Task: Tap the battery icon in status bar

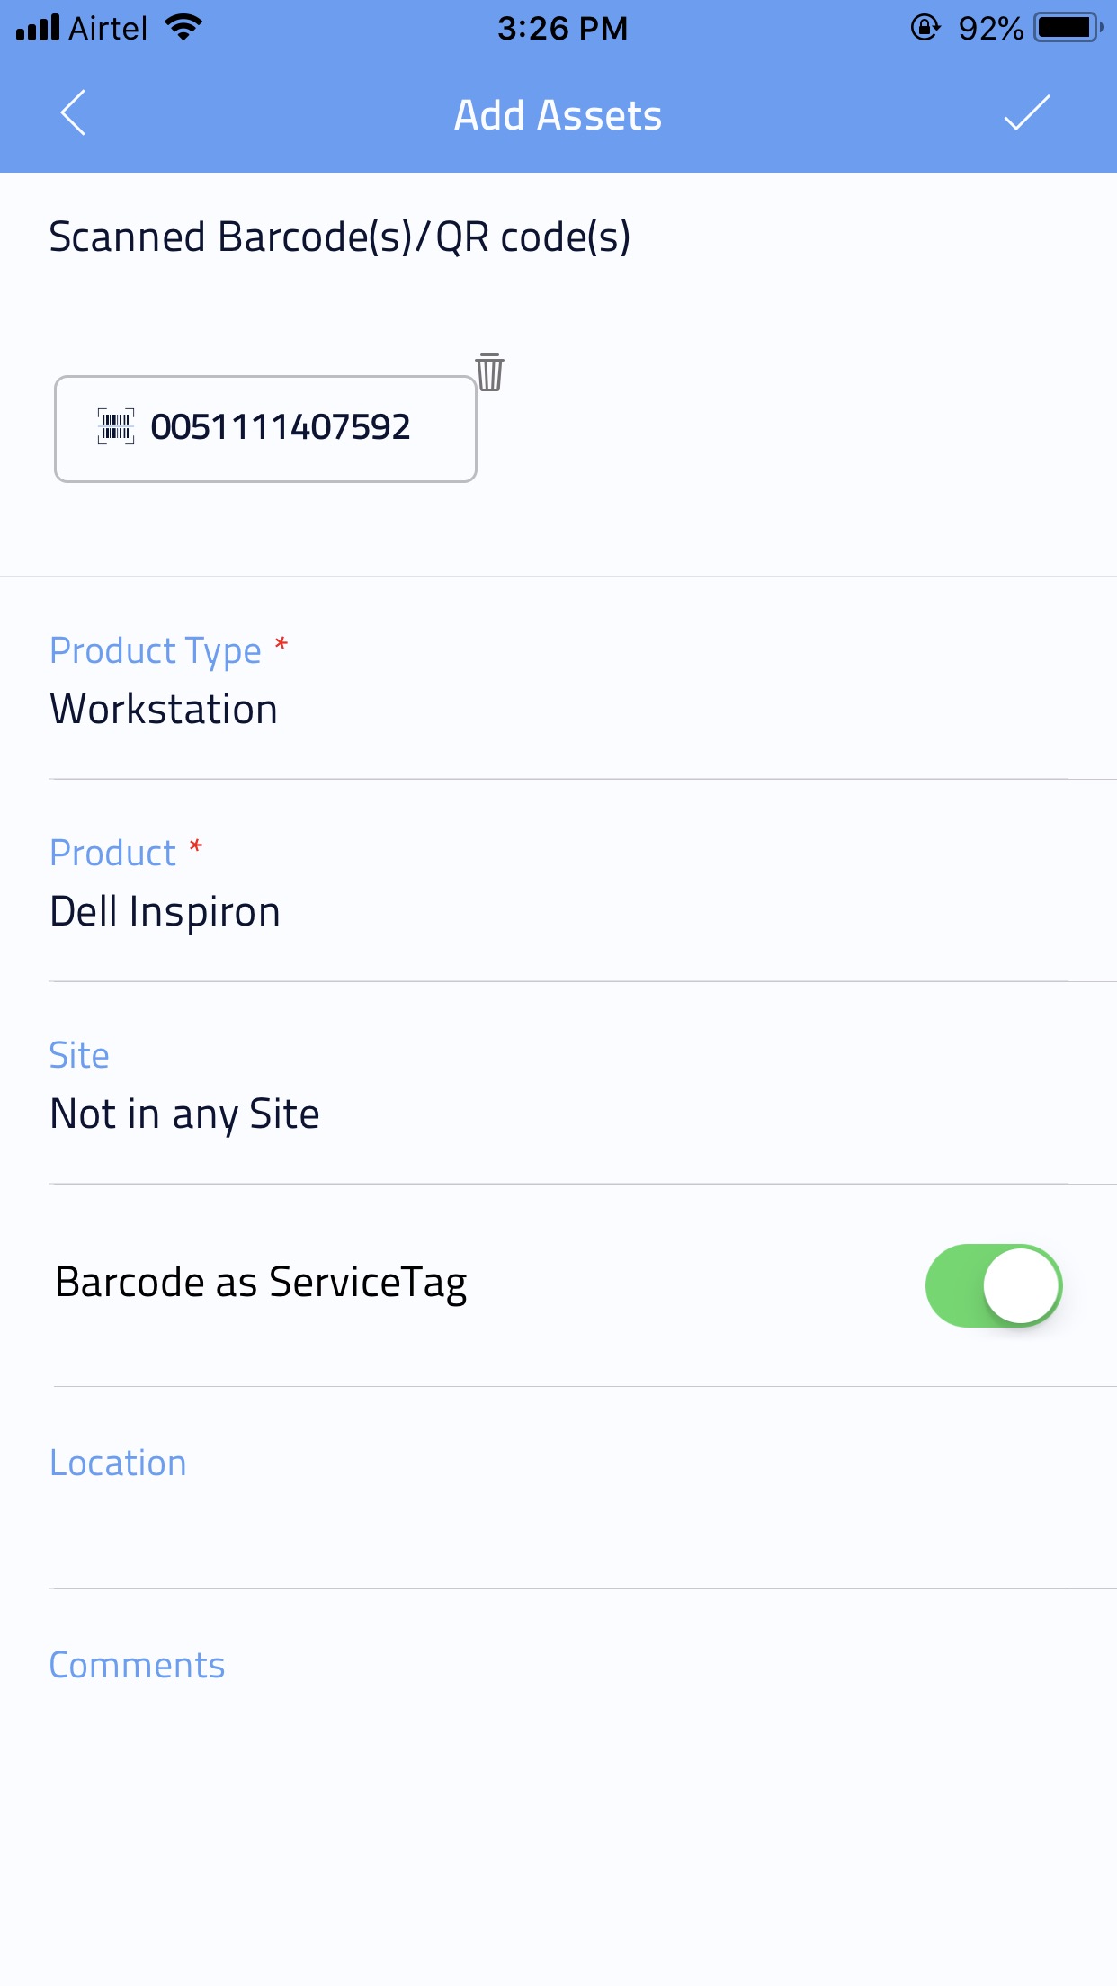Action: tap(1068, 28)
